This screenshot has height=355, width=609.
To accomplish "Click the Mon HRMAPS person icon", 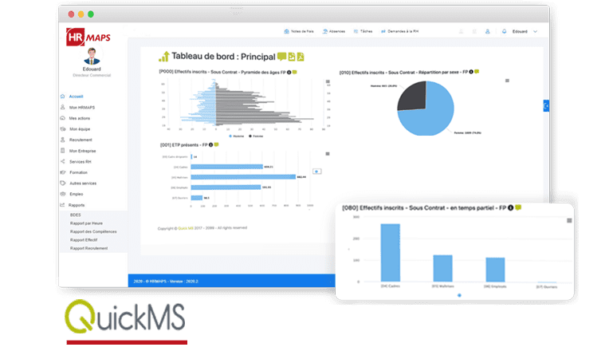I will [x=62, y=107].
